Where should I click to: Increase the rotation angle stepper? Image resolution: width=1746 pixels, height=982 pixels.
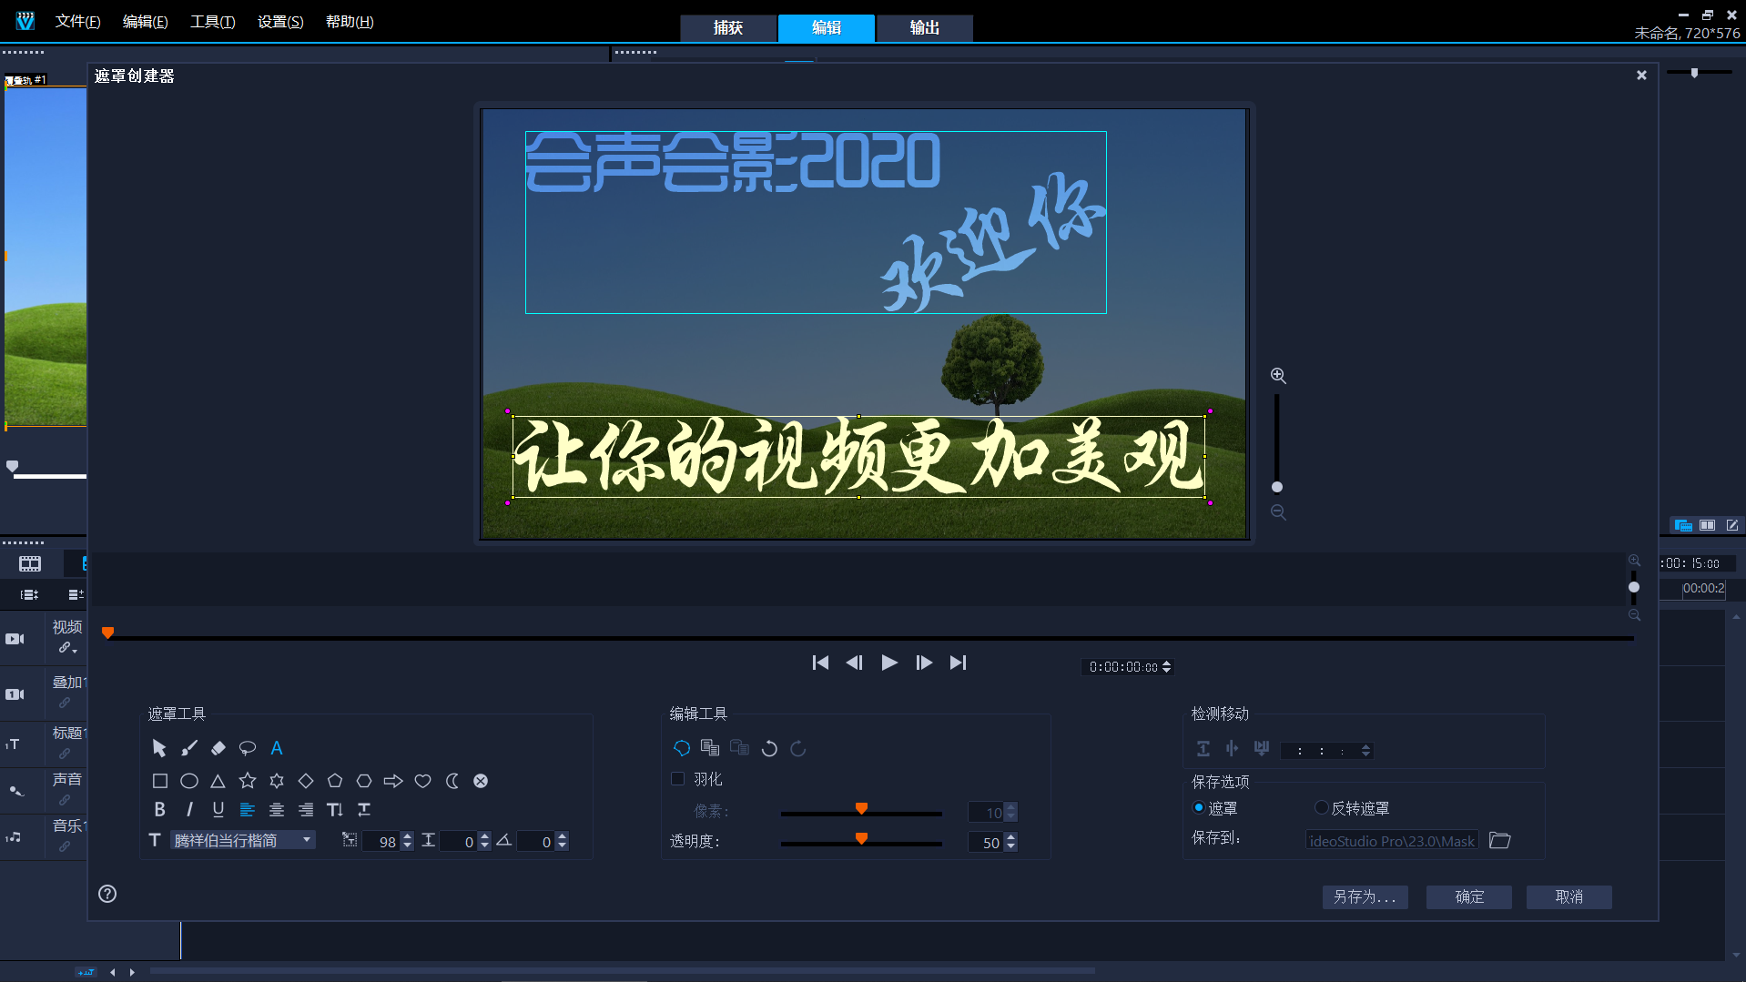click(562, 836)
